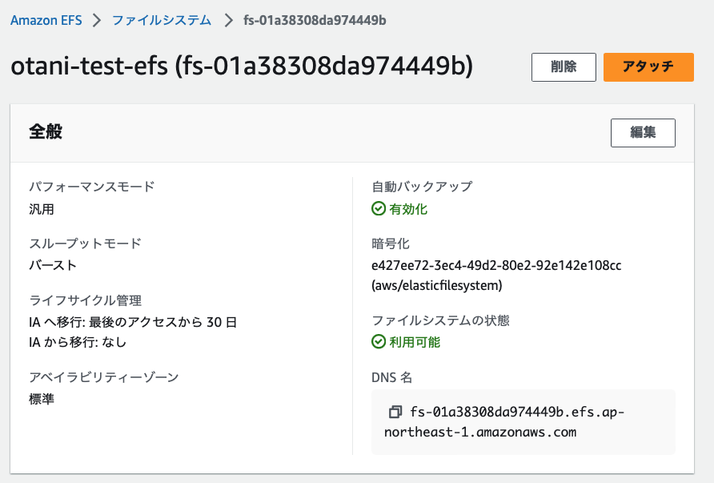
Task: Go to the Amazon EFS breadcrumb link
Action: (46, 20)
